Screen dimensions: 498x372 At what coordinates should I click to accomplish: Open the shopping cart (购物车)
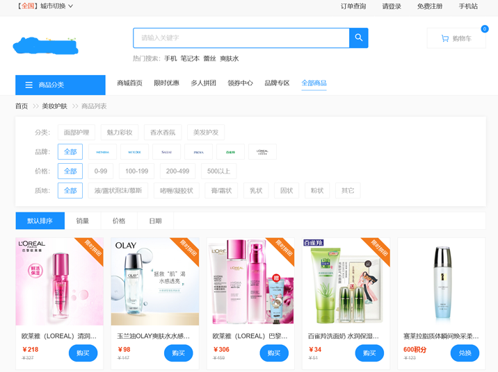(x=456, y=38)
